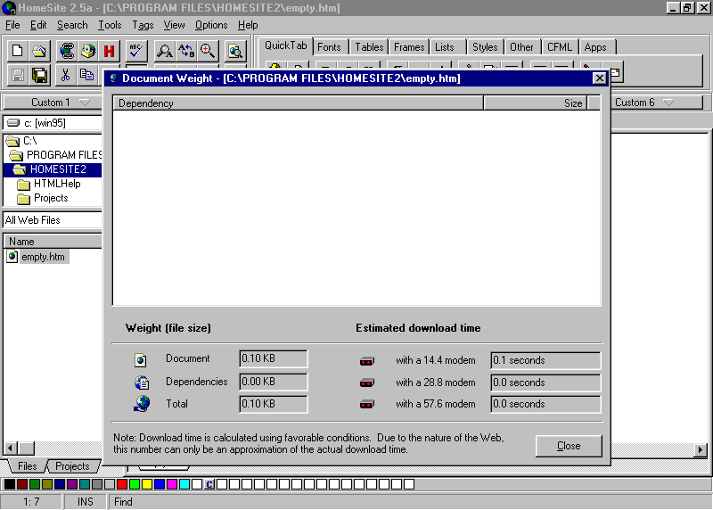Open the Tools menu
This screenshot has width=713, height=510.
[110, 25]
